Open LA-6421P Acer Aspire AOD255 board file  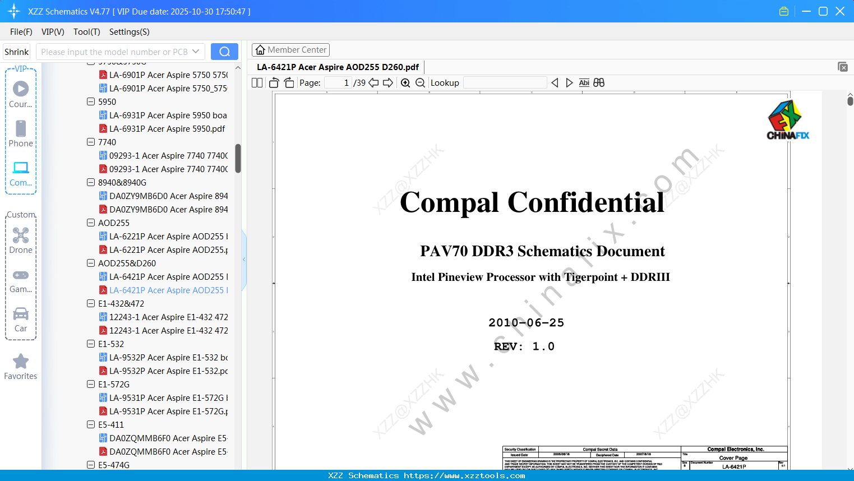[164, 277]
